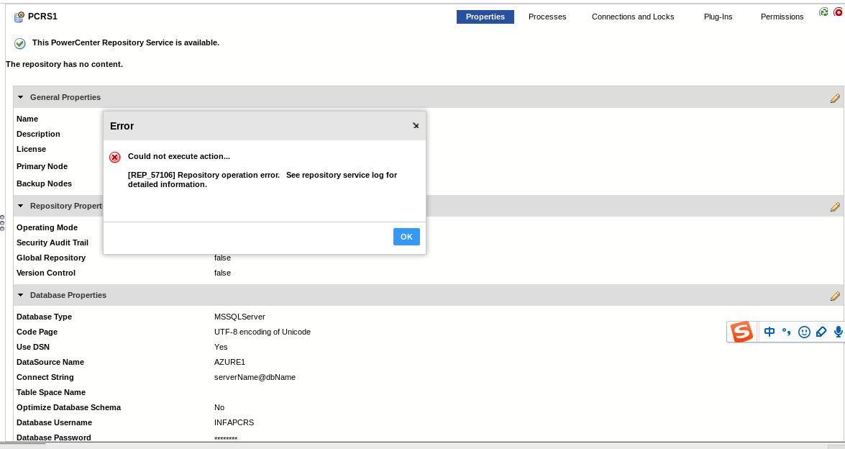
Task: Click the green availability check icon
Action: (20, 44)
